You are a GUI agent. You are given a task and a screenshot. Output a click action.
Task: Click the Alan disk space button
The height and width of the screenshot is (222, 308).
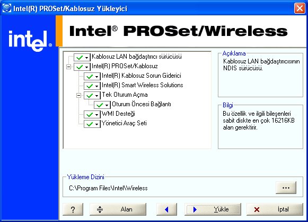[118, 209]
